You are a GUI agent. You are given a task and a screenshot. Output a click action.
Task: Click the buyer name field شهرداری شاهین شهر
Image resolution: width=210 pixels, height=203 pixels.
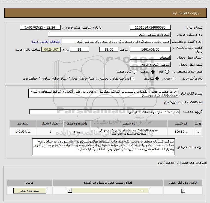(x=109, y=34)
